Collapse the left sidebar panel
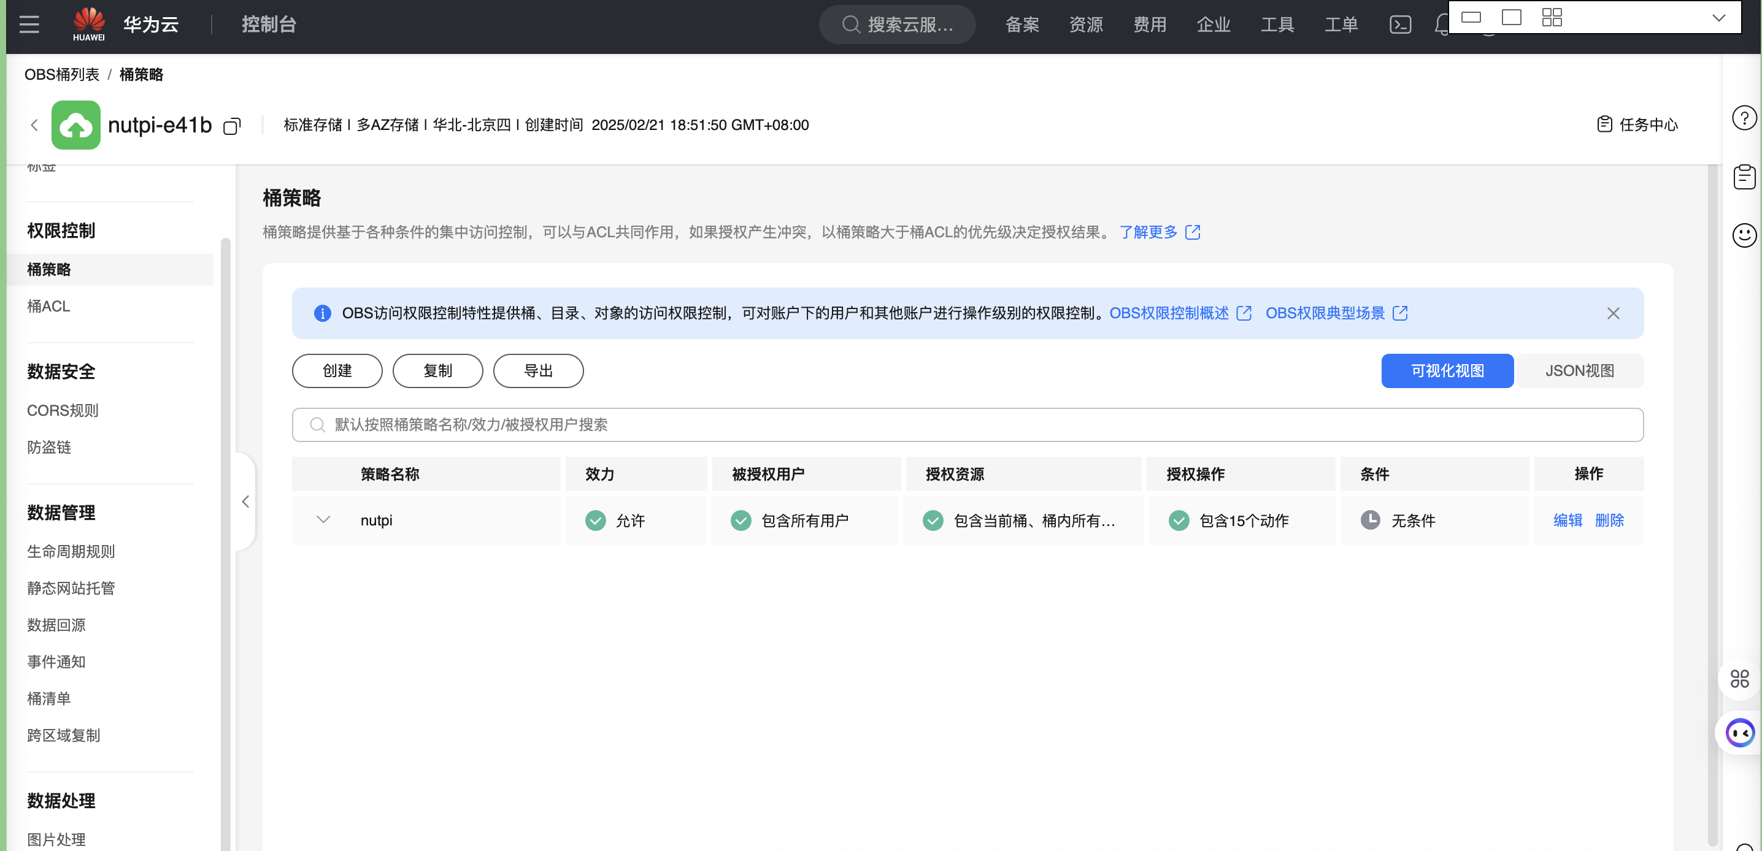 [245, 501]
